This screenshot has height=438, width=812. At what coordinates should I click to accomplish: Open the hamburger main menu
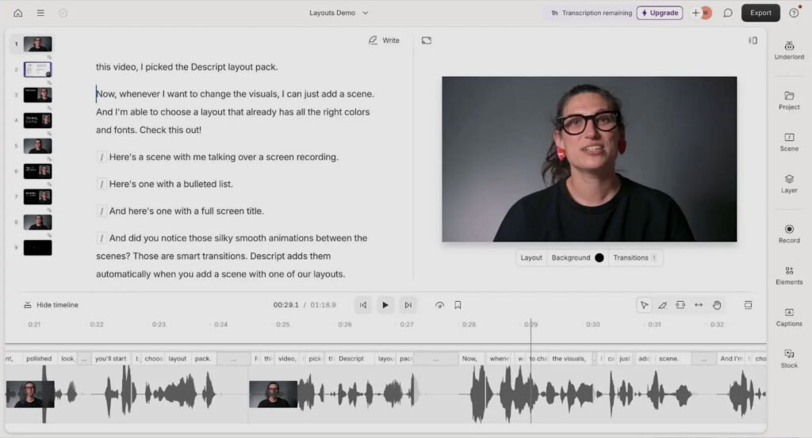40,13
